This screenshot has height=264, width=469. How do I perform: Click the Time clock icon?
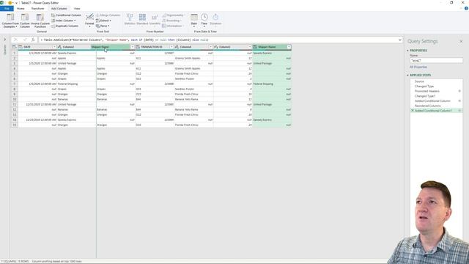tap(204, 17)
